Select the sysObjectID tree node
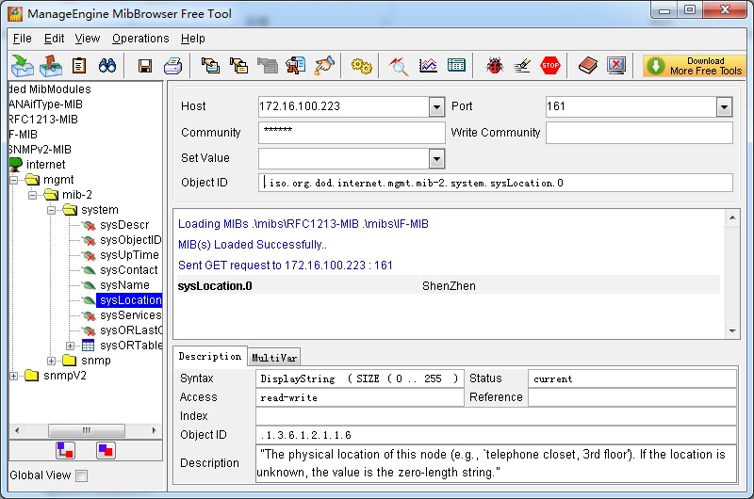 tap(130, 240)
